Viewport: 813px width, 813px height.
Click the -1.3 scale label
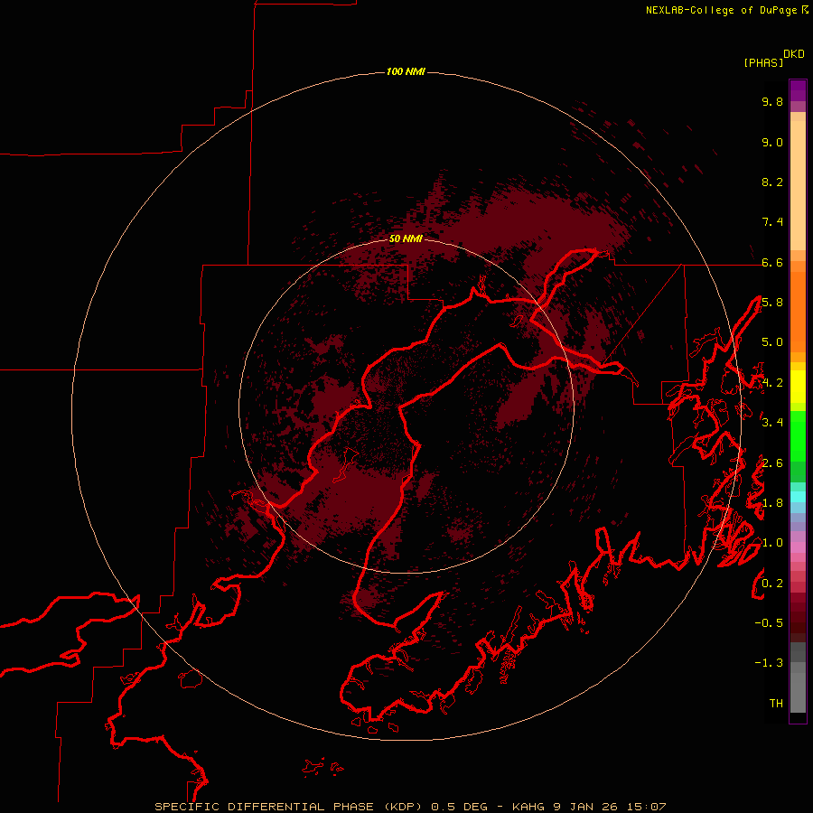pos(769,663)
